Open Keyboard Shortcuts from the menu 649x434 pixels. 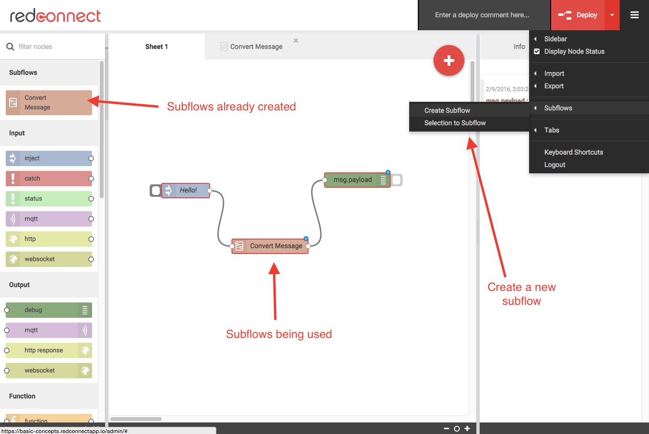[573, 152]
